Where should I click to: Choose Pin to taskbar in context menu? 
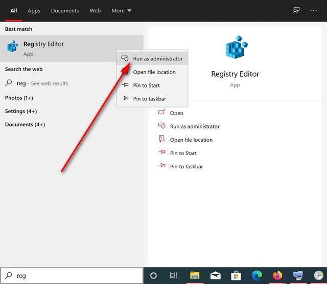tap(152, 99)
